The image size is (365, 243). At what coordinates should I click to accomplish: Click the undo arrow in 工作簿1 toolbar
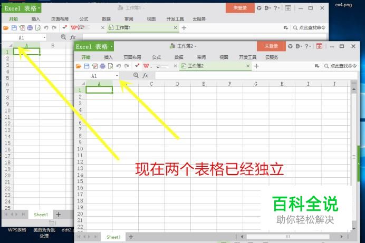46,28
